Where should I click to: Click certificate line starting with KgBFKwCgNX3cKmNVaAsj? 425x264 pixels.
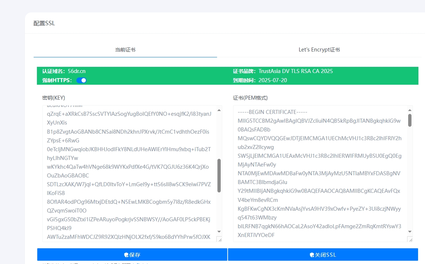[319, 209]
